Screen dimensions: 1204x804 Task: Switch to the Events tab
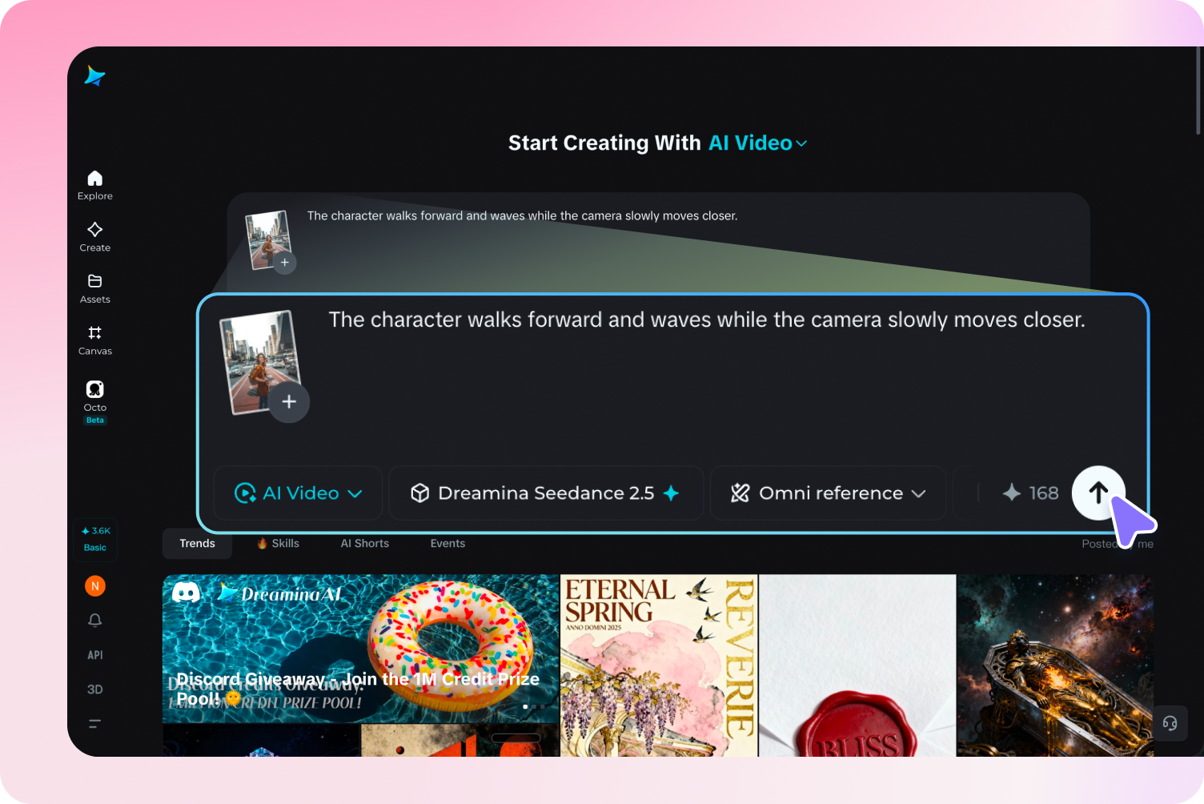[x=447, y=544]
